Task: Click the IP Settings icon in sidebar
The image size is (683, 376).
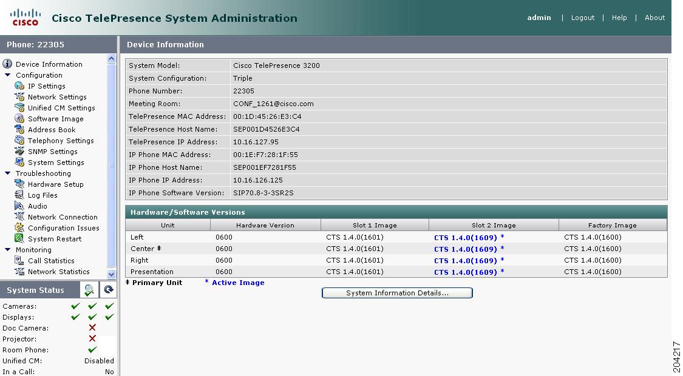Action: [19, 86]
